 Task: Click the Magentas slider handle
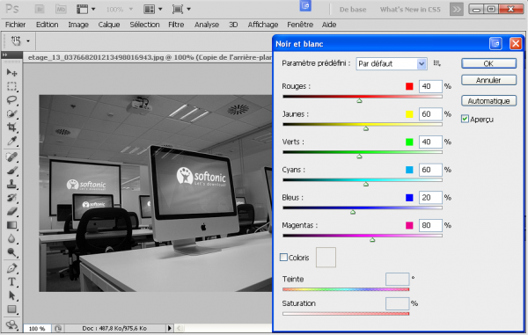pos(372,240)
